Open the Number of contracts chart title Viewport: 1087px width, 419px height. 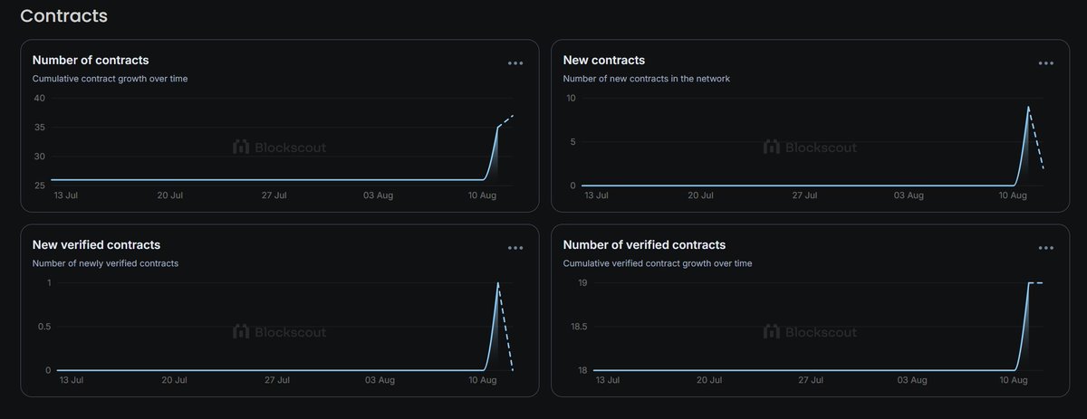click(x=91, y=61)
